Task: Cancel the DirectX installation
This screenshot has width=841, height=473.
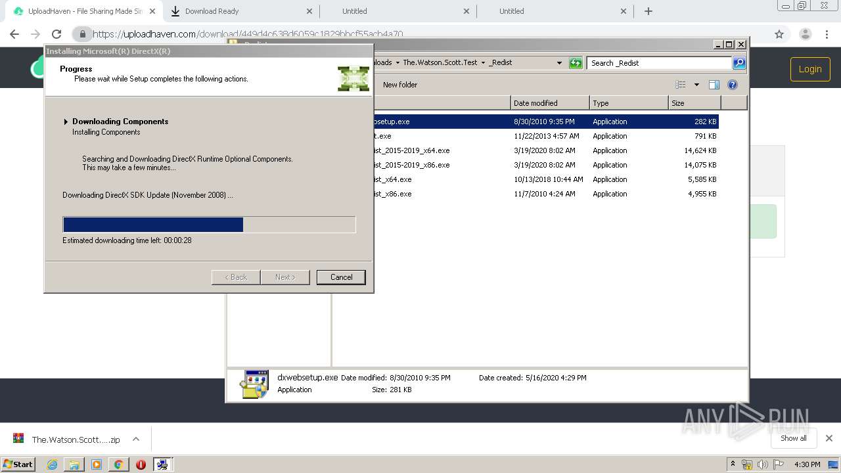Action: tap(341, 277)
